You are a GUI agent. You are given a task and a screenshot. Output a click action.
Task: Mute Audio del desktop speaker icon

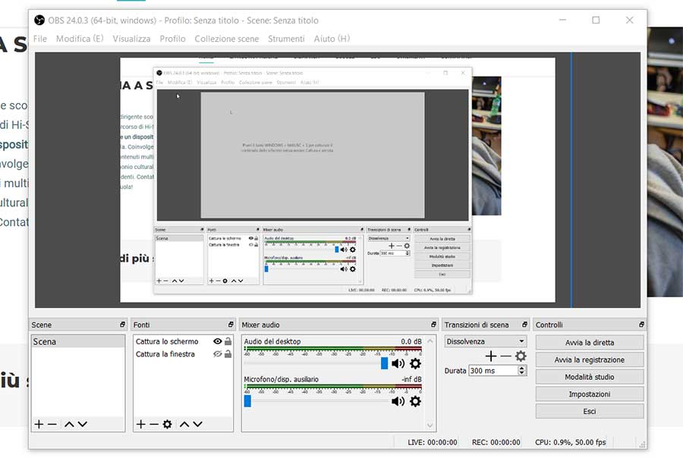coord(398,363)
